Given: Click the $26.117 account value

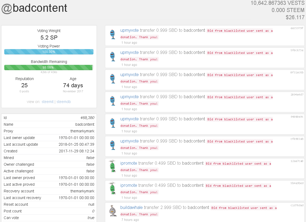Looking at the screenshot, I should (295, 17).
